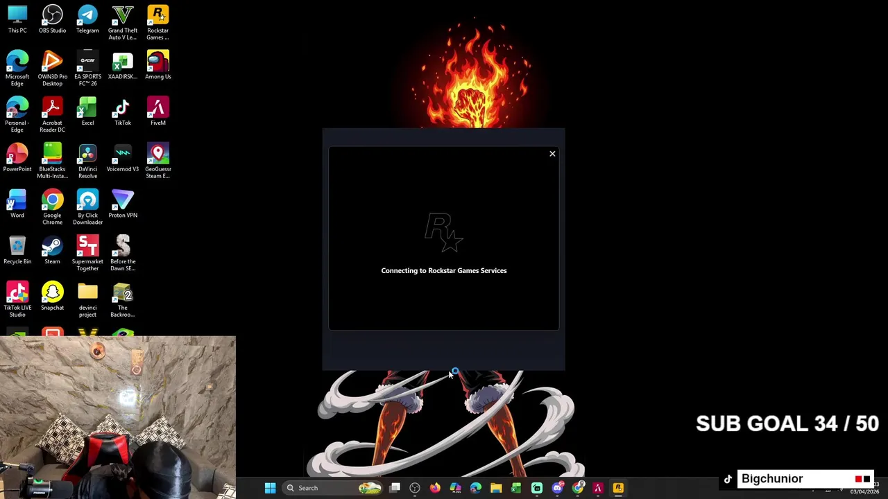Open the Snapchat desktop shortcut
The width and height of the screenshot is (888, 499).
click(52, 297)
